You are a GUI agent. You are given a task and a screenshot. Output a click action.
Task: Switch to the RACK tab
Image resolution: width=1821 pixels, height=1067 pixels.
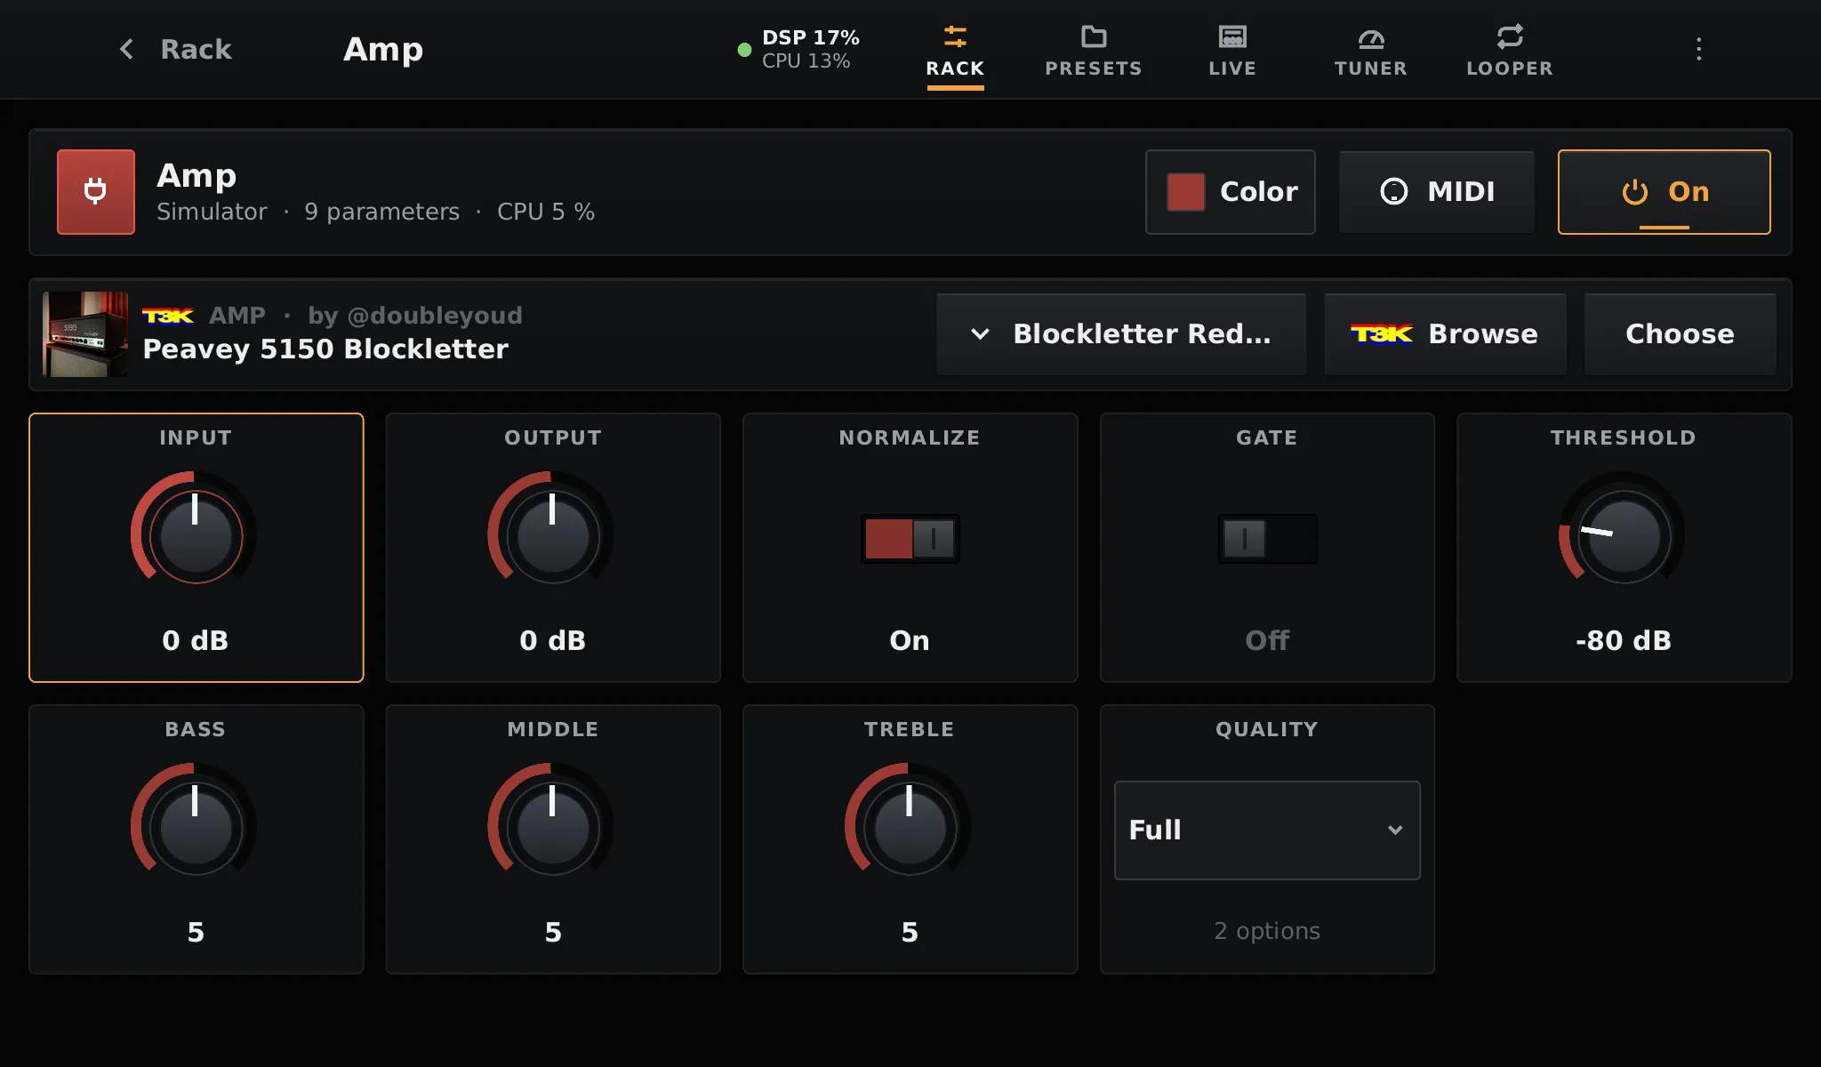coord(955,52)
